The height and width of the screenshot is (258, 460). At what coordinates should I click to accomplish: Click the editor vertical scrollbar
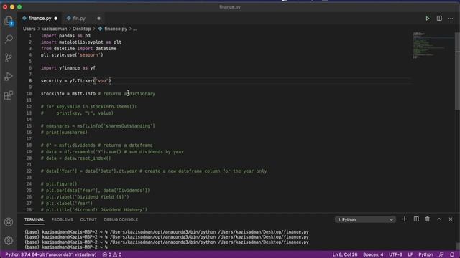click(x=457, y=71)
